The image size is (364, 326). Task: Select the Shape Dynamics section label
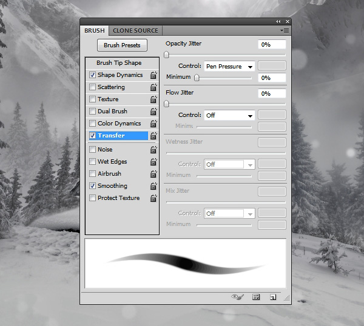pos(120,75)
